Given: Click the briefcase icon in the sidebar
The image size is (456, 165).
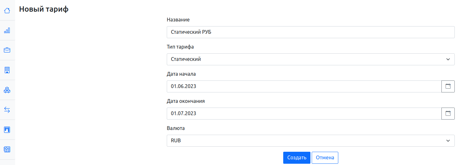Looking at the screenshot, I should 7,50.
